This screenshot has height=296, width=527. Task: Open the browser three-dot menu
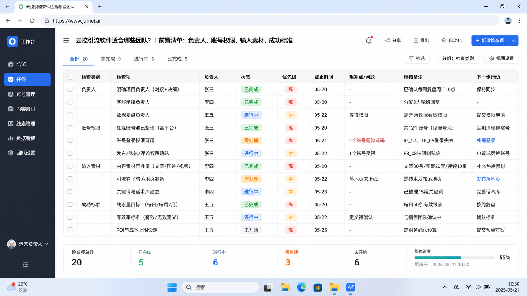(x=520, y=21)
